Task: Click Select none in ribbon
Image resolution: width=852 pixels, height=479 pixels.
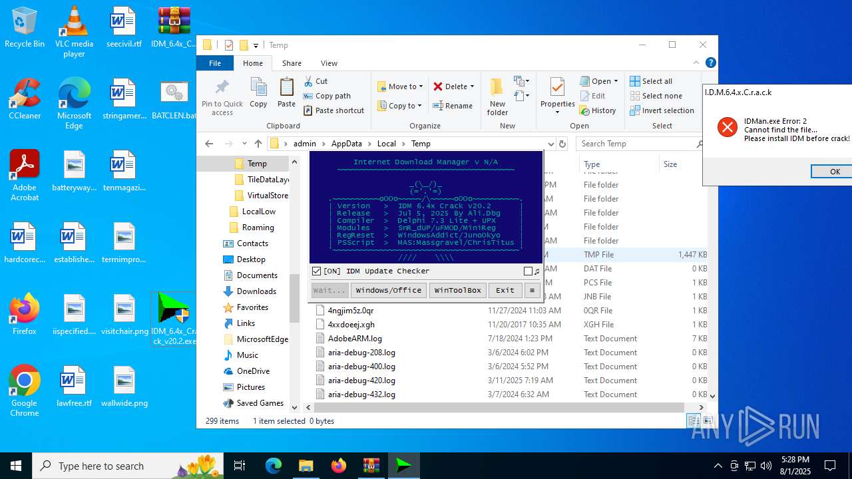Action: pos(656,96)
